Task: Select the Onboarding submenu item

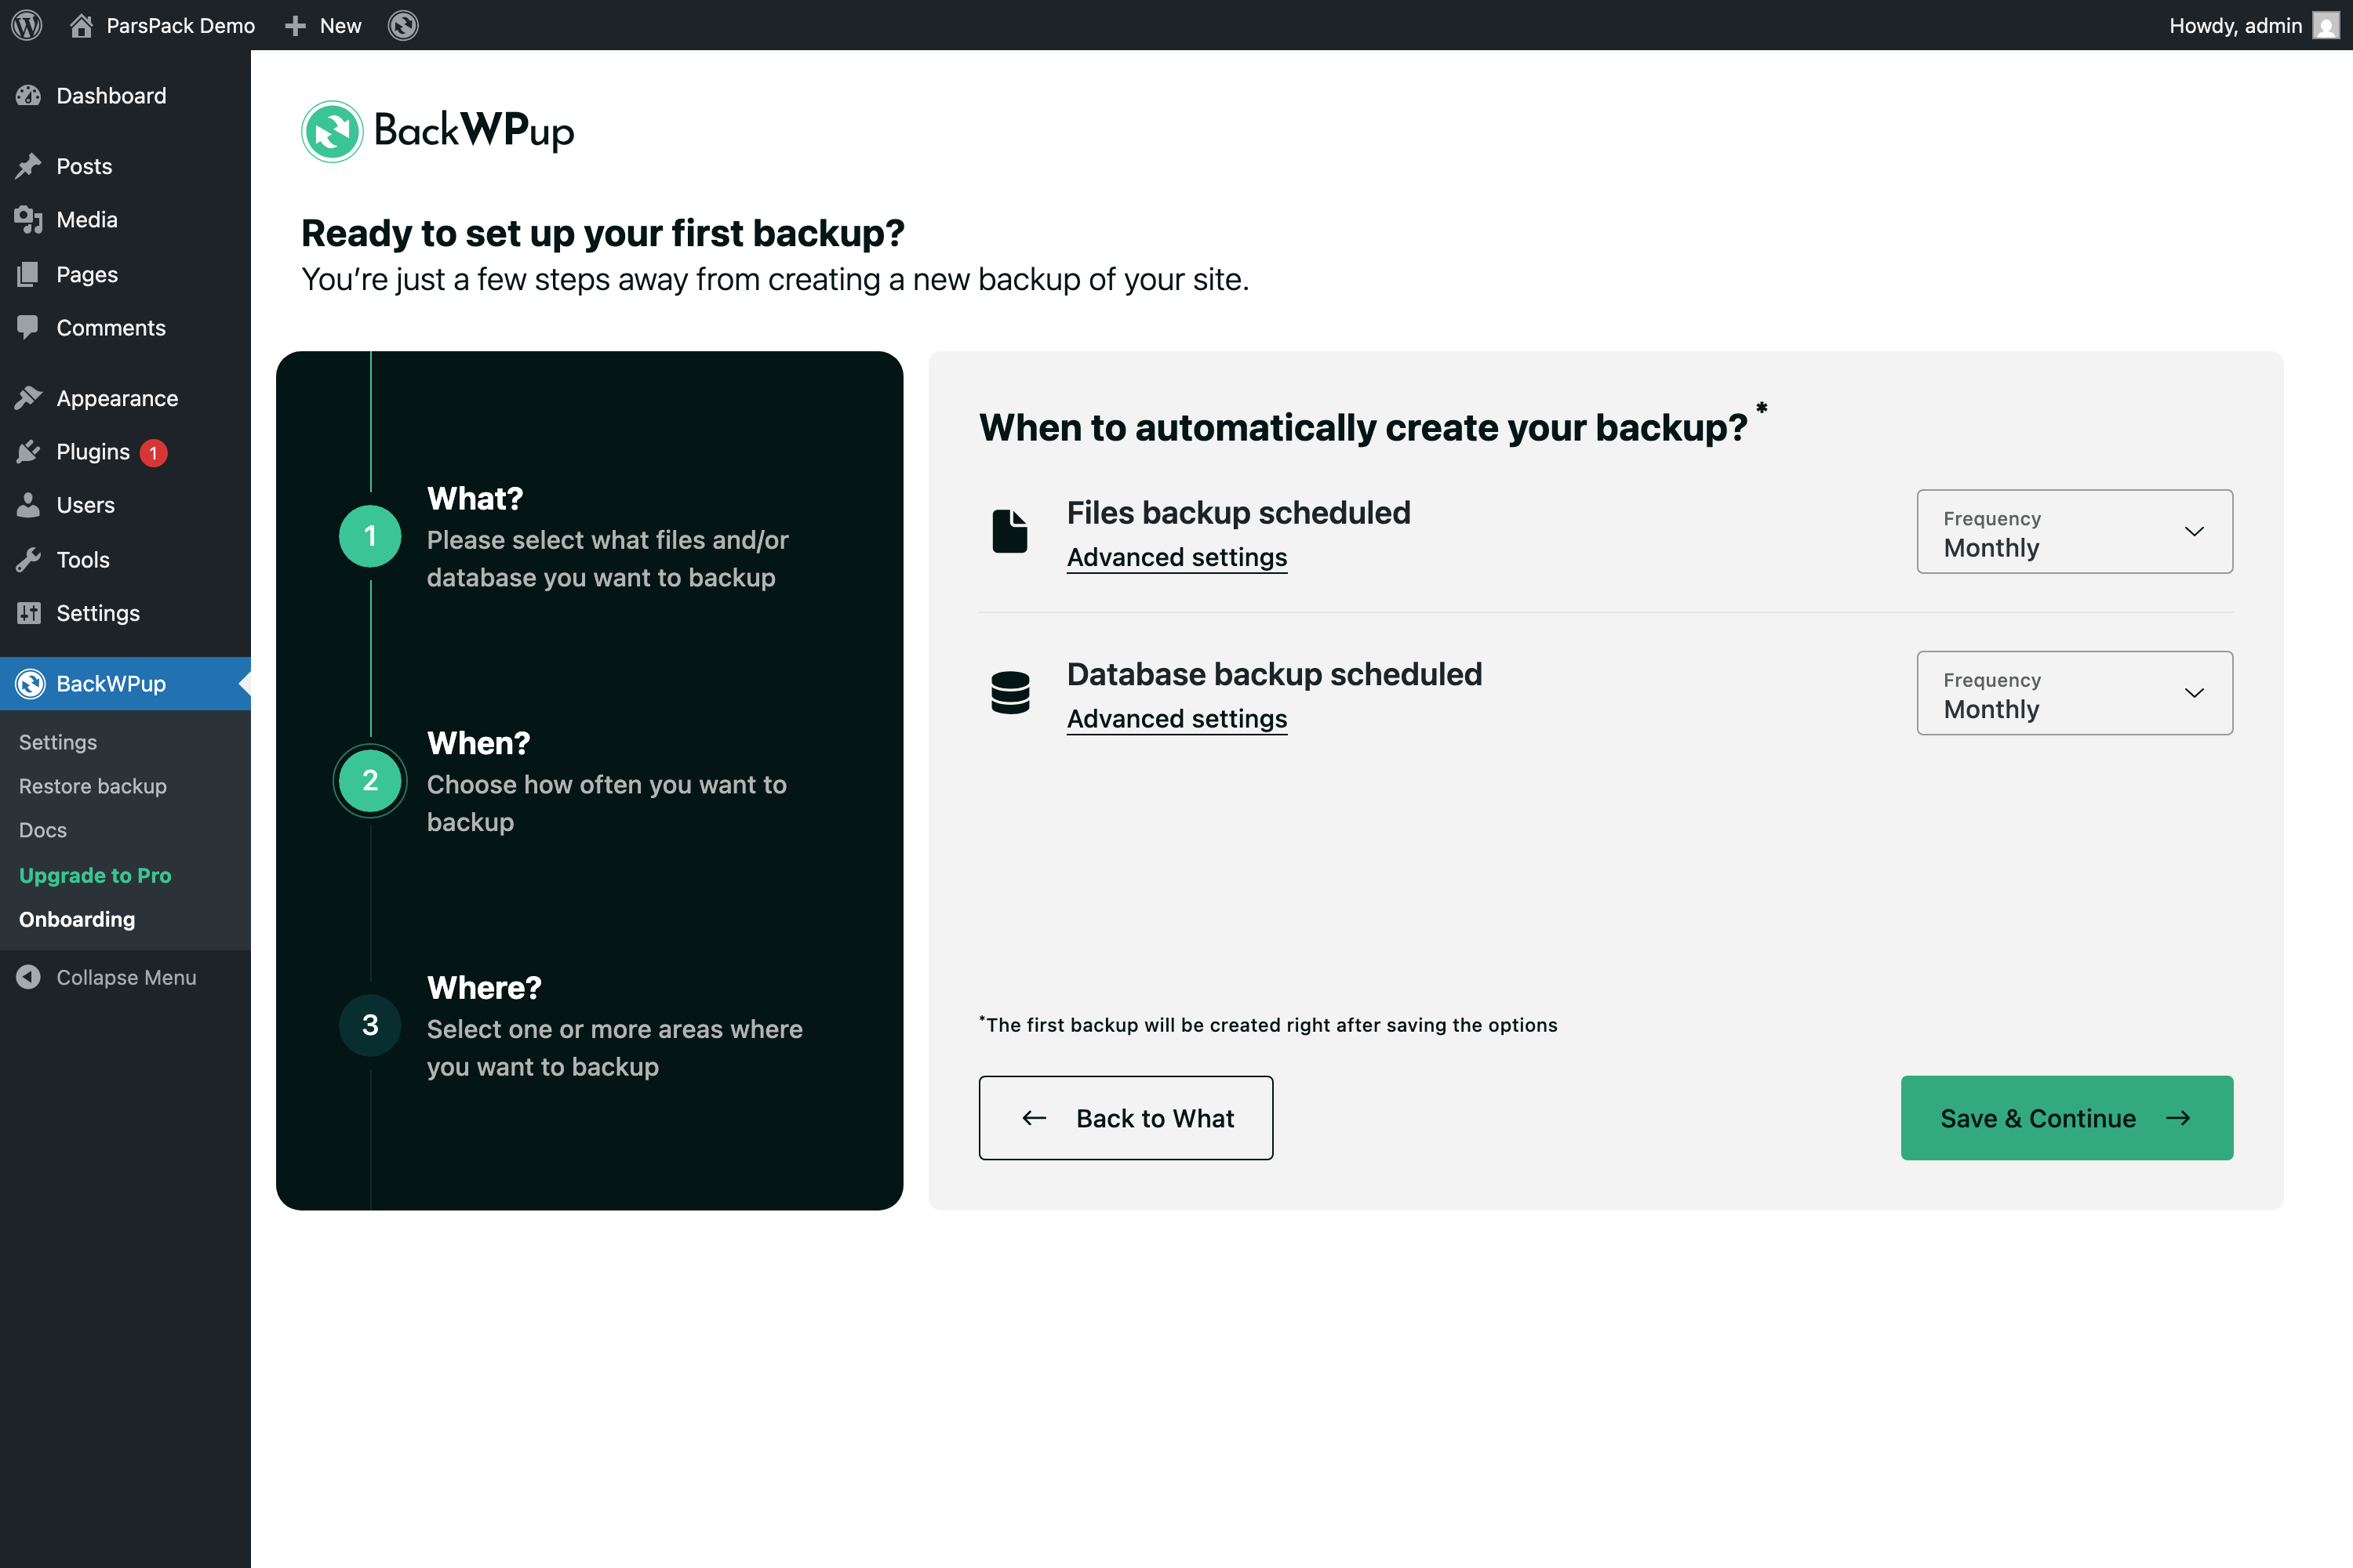Action: (x=77, y=919)
